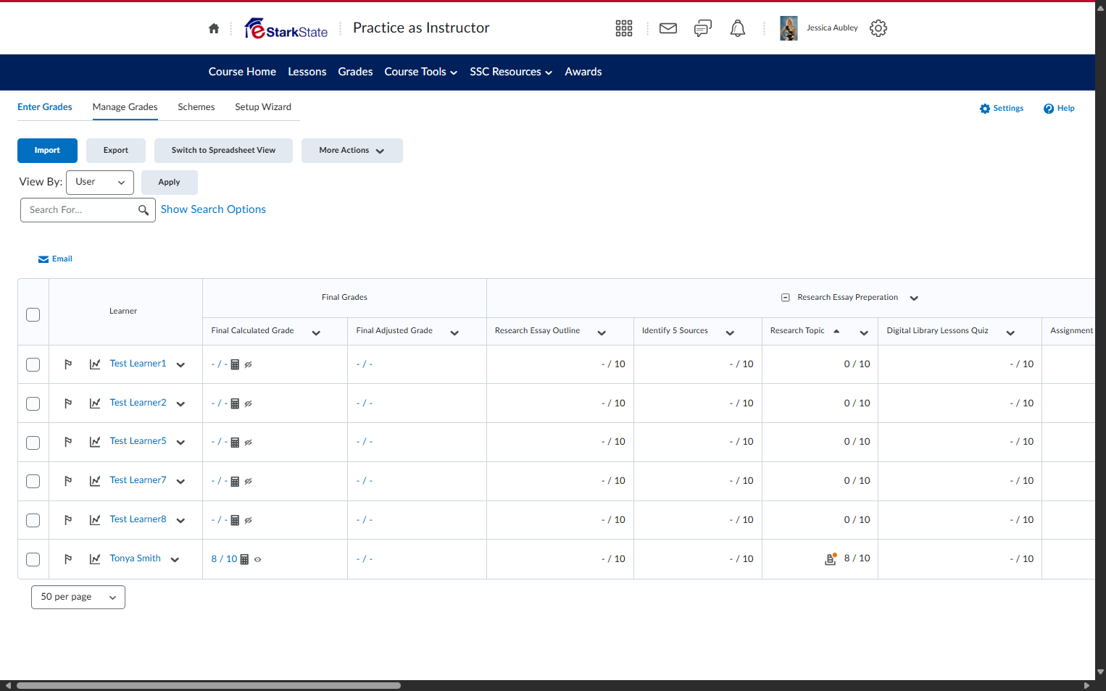Open Identify 5 Sources column menu
Viewport: 1106px width, 691px height.
730,333
